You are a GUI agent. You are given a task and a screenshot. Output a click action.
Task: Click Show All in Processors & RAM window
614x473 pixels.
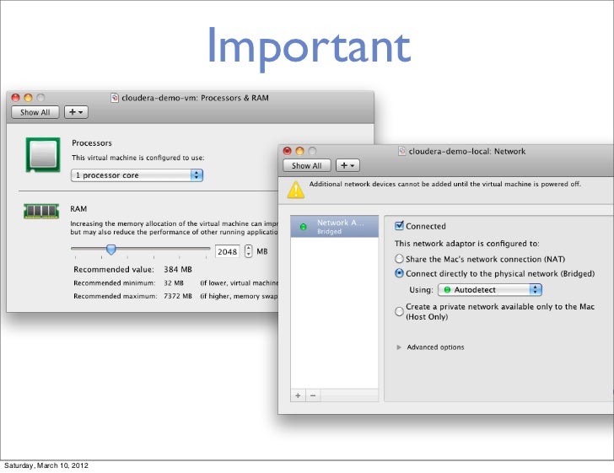[x=35, y=112]
